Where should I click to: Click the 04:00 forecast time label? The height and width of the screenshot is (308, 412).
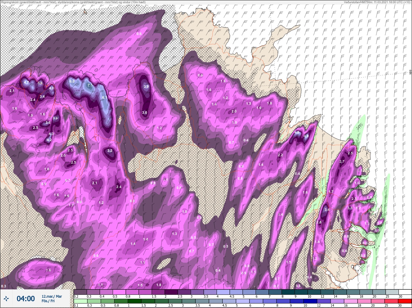pyautogui.click(x=26, y=299)
